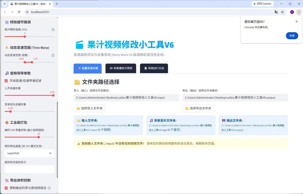The height and width of the screenshot is (194, 303).
Task: Open 问问 Gemini panel
Action: coord(262,4)
